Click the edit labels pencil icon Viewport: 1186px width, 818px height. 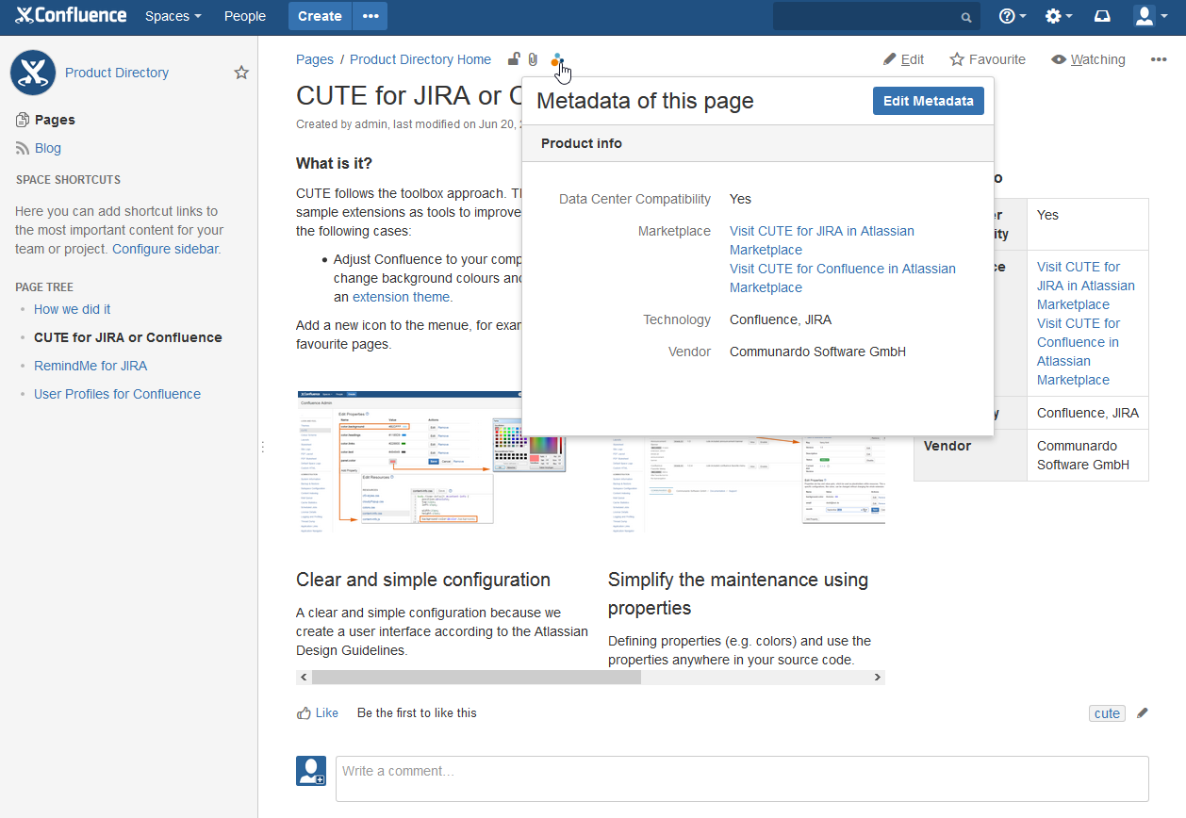click(1143, 713)
